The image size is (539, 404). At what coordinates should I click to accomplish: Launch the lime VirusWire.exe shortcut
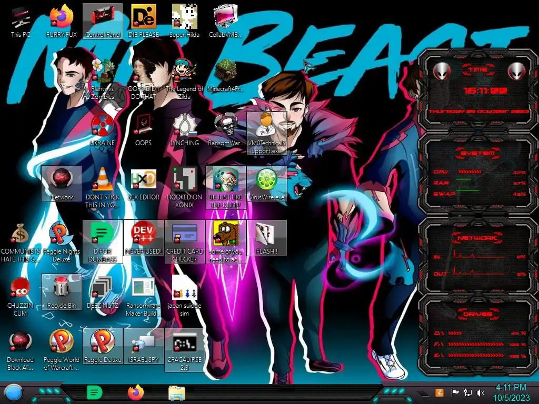point(266,184)
